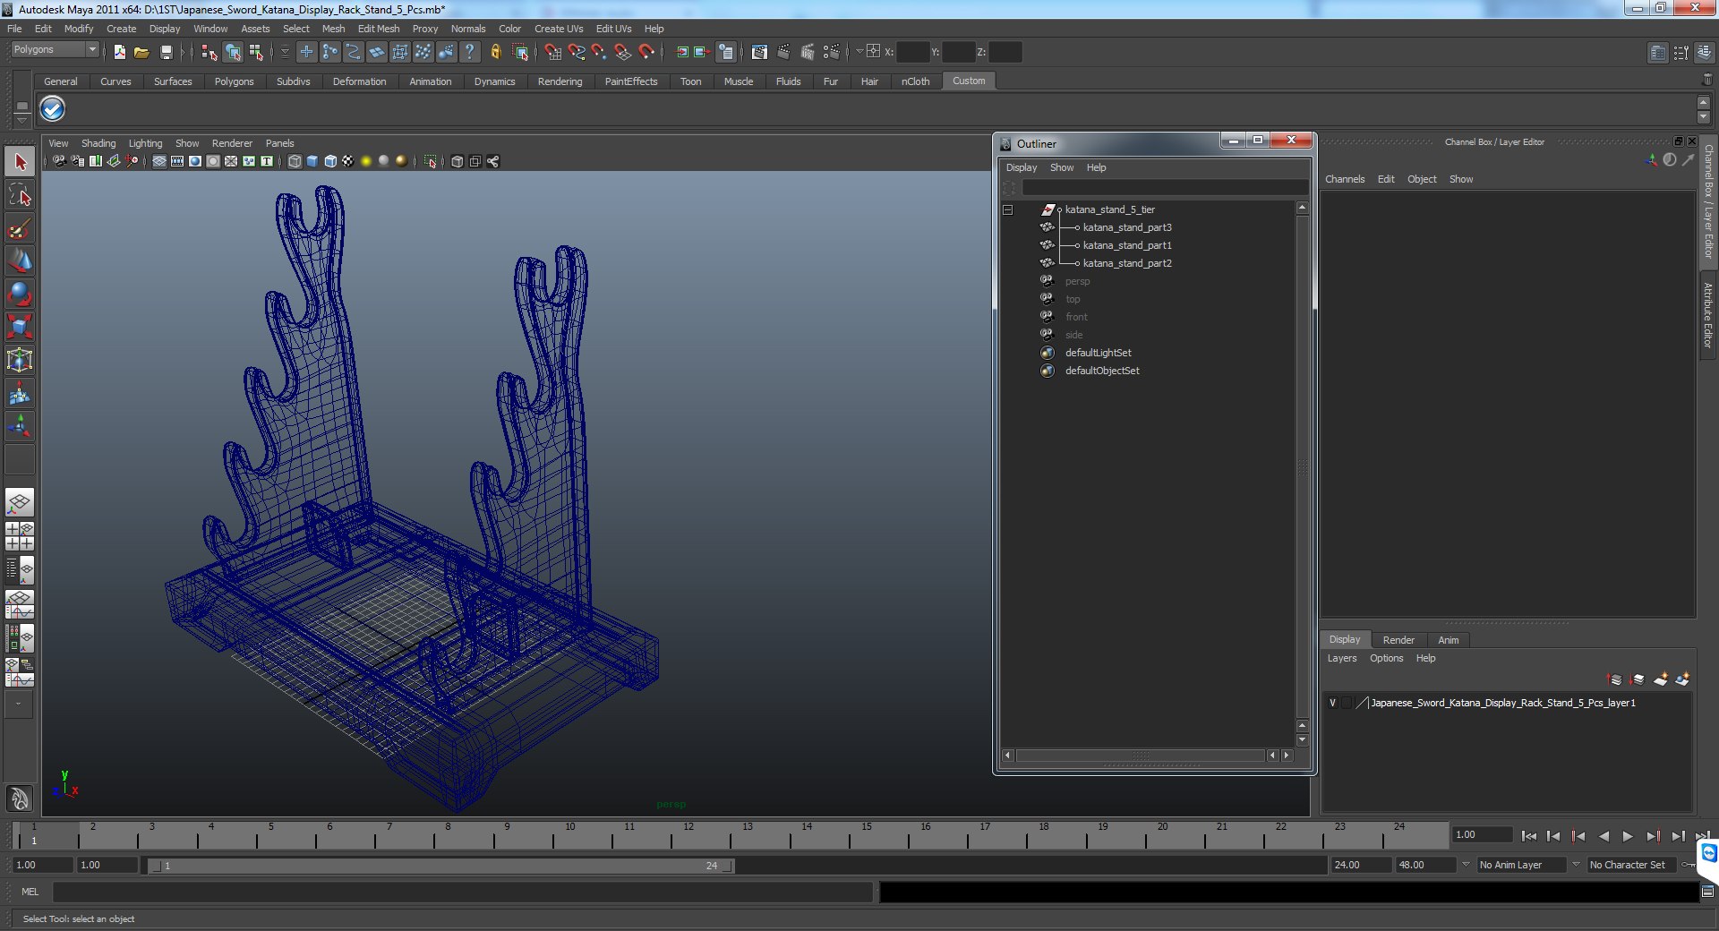
Task: Collapse the katana_stand_5_tier tree node
Action: click(1007, 209)
